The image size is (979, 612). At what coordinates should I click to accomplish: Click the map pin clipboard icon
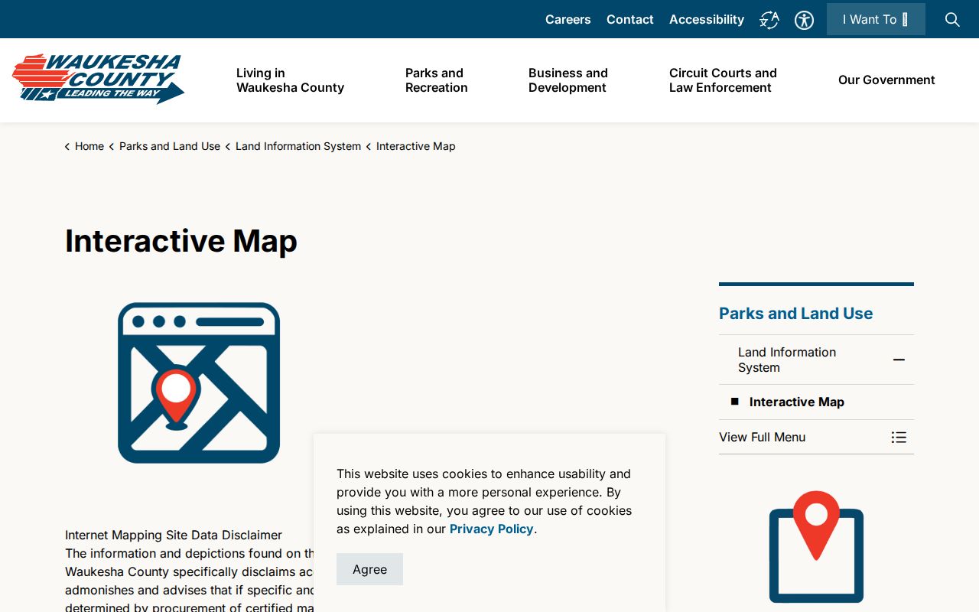816,547
